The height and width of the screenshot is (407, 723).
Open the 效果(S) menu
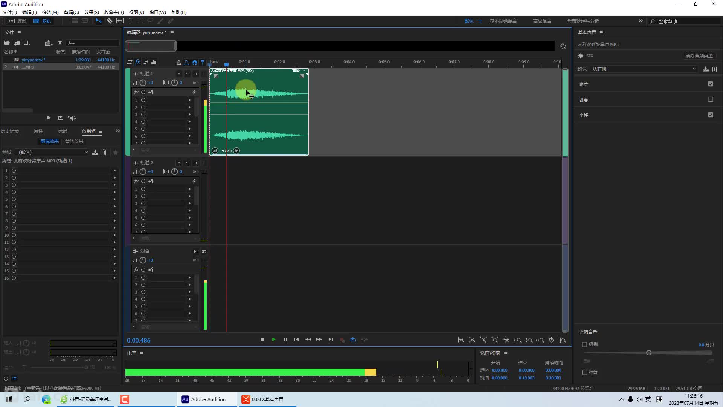pyautogui.click(x=92, y=12)
